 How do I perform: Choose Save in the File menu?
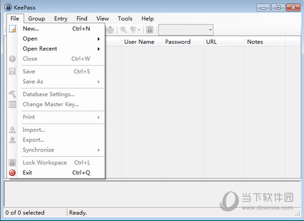click(x=56, y=71)
